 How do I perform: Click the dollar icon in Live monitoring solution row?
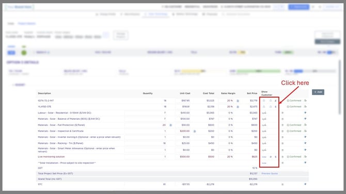(x=276, y=157)
